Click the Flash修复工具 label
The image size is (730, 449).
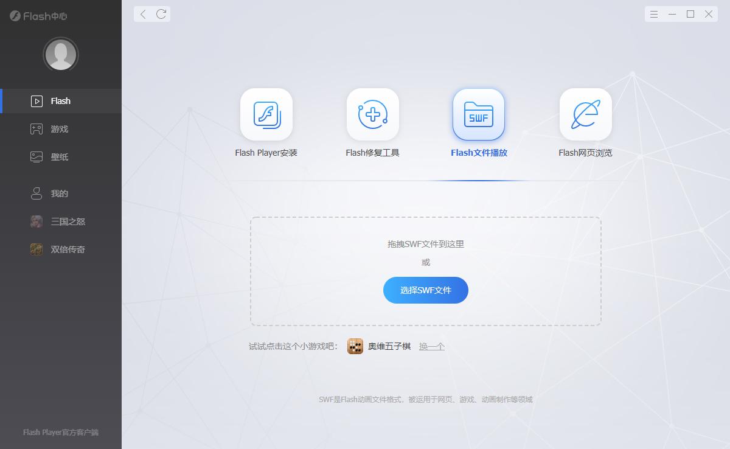[373, 153]
